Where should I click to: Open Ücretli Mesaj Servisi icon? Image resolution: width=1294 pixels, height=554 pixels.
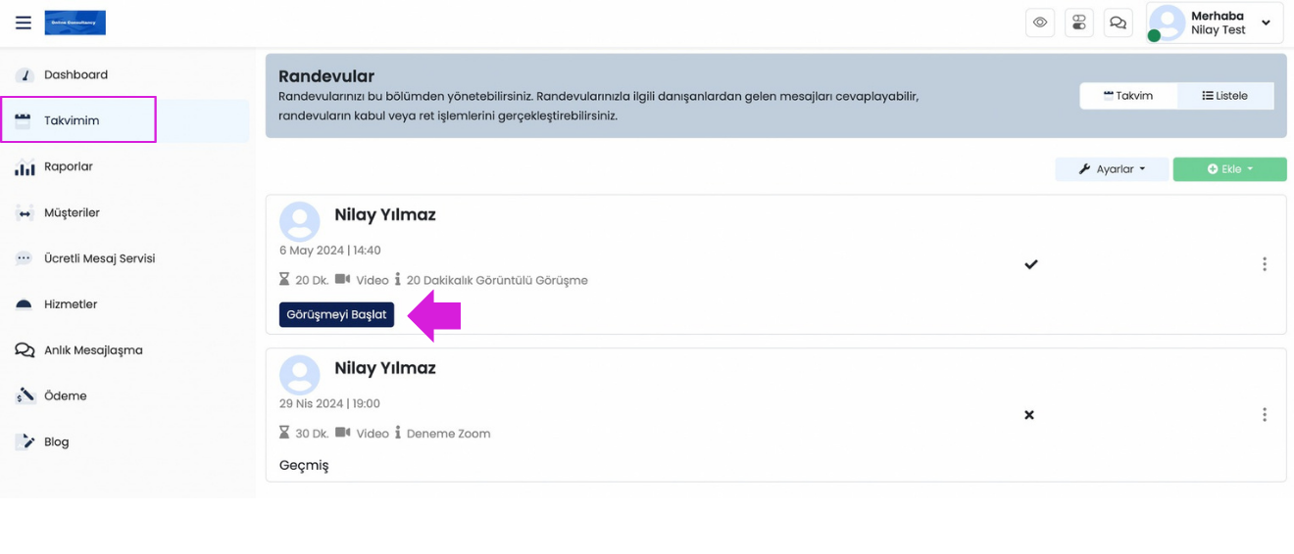(25, 258)
